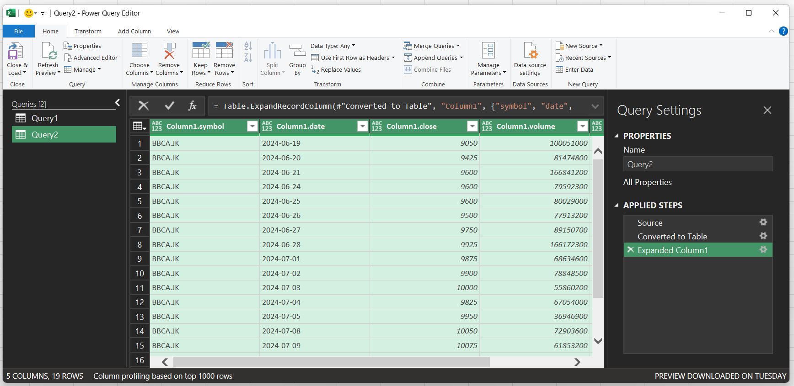
Task: Click the Refresh Preview icon
Action: tap(48, 51)
